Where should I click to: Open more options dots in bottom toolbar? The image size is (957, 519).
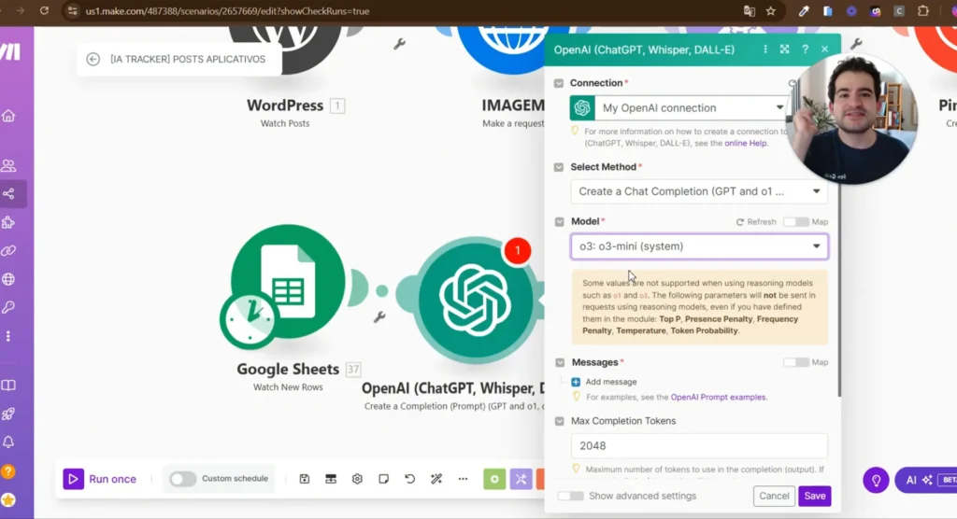point(463,479)
